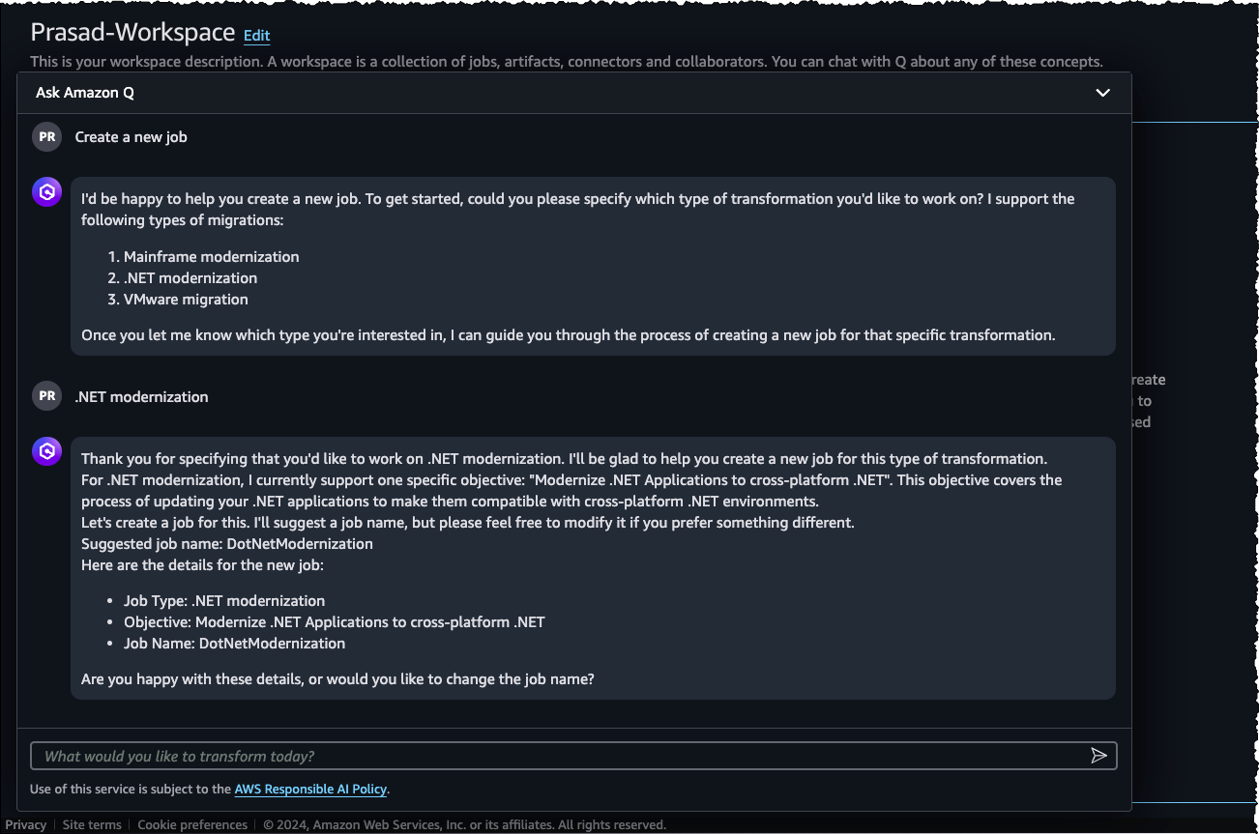Screen dimensions: 1259x834
Task: Open Cookie preferences in the footer
Action: tap(192, 825)
